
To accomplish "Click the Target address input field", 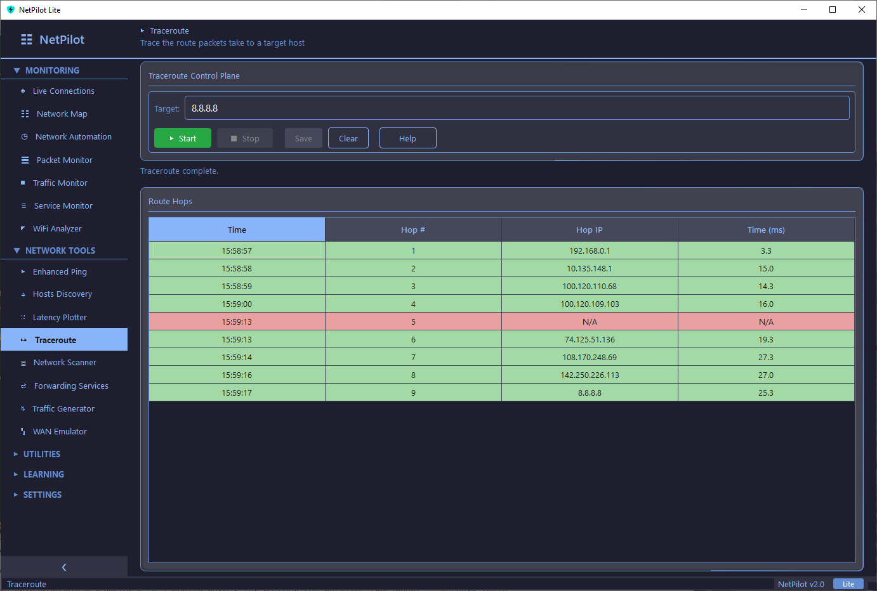I will [517, 108].
